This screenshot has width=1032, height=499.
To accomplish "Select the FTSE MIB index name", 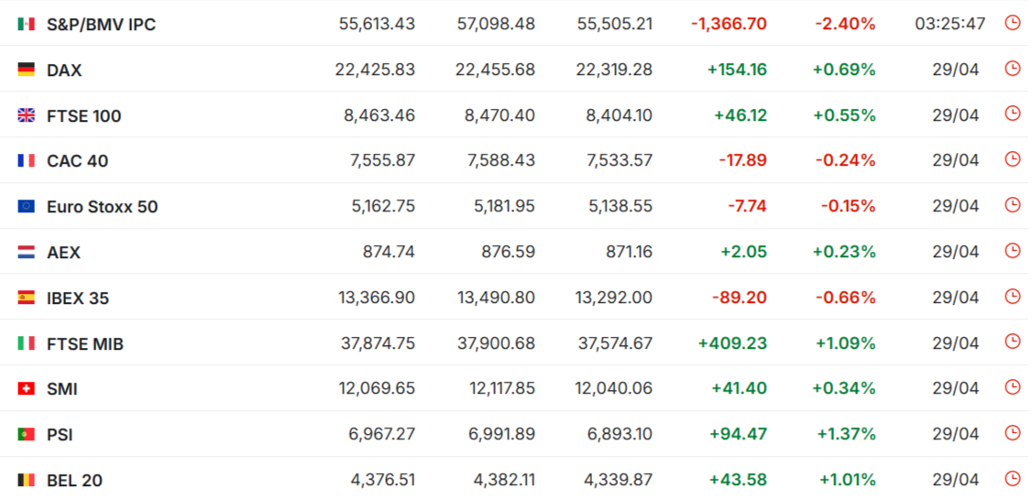I will 84,344.
